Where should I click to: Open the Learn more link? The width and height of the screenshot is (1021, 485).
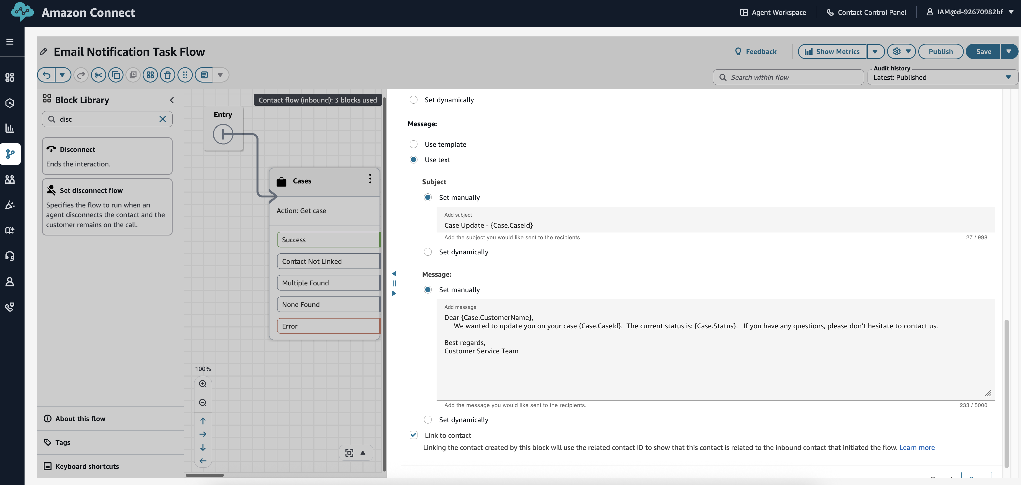(x=917, y=447)
